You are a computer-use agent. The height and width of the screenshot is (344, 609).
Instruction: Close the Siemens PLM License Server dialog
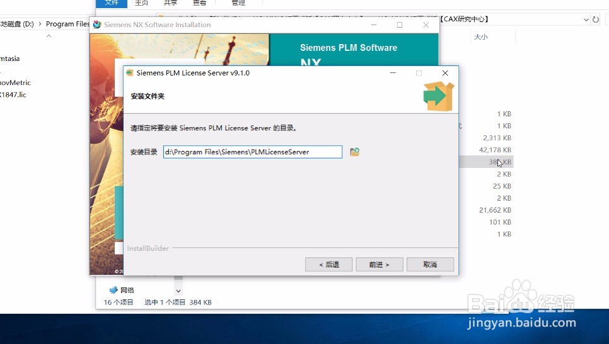click(x=445, y=73)
